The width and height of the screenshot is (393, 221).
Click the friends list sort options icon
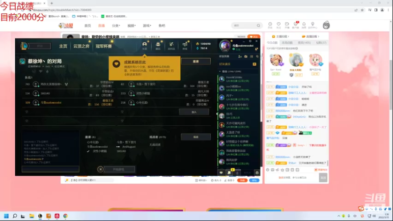(x=252, y=56)
